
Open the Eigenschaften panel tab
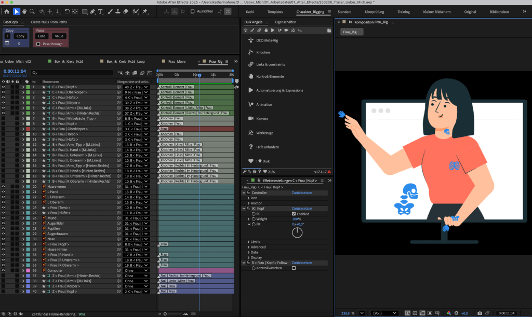285,22
